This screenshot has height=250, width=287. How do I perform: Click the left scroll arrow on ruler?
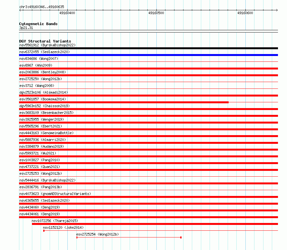(20, 10)
